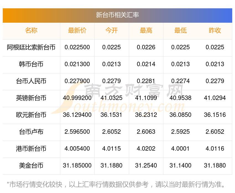The height and width of the screenshot is (193, 235).
Task: Select the 英镑新台币 row name
Action: pos(31,98)
